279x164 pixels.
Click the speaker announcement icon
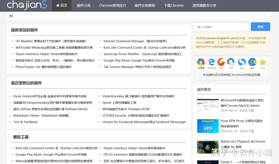(x=11, y=16)
